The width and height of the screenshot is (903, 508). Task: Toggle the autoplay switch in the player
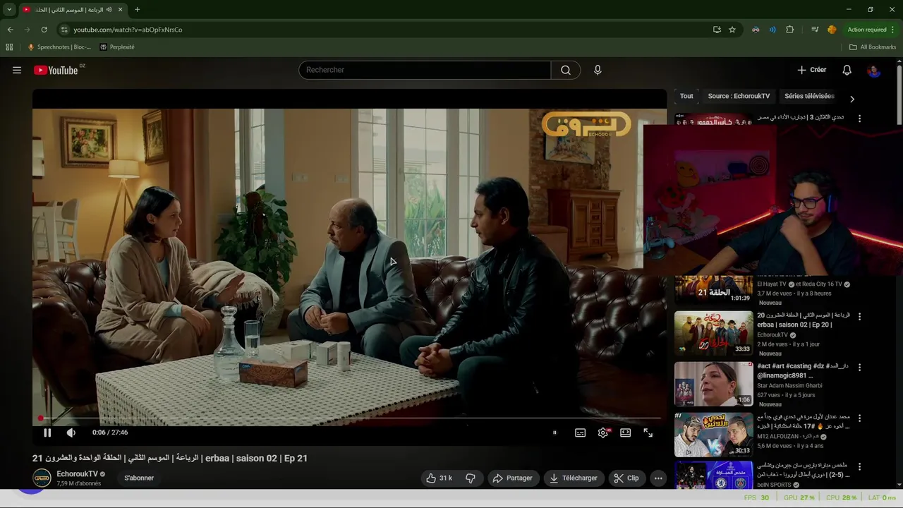(x=554, y=433)
